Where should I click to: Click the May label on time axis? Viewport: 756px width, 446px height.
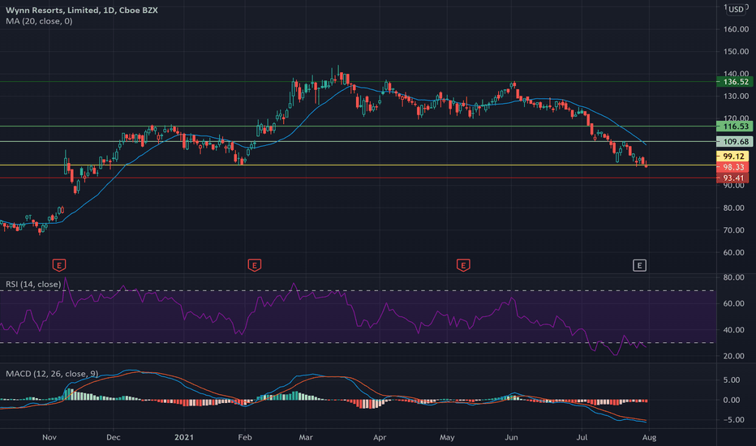447,437
